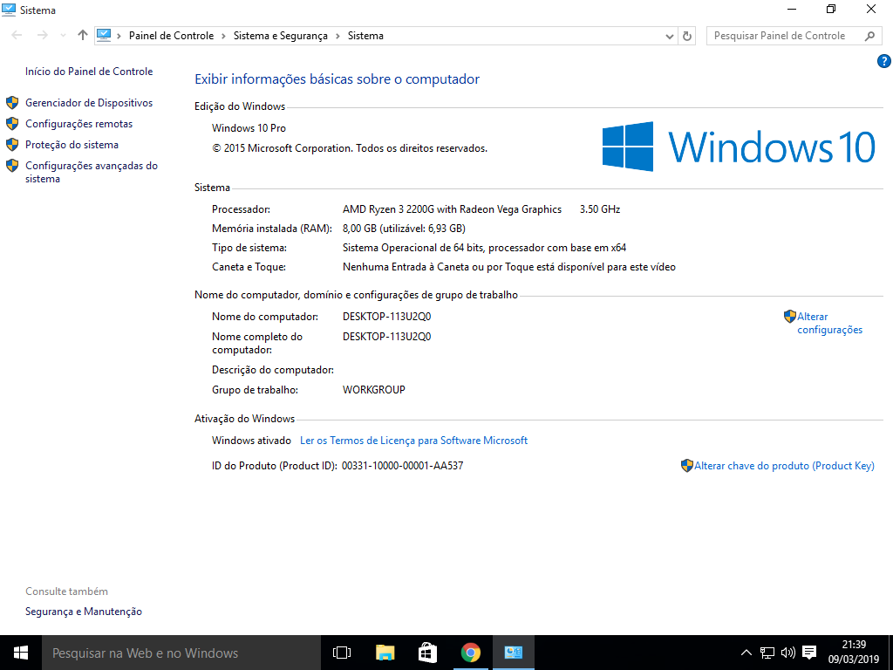Image resolution: width=893 pixels, height=670 pixels.
Task: Open Action Center notifications icon
Action: [809, 653]
